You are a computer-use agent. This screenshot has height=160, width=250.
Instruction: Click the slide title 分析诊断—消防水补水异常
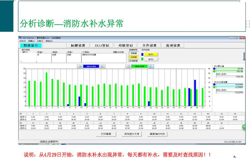(72, 23)
